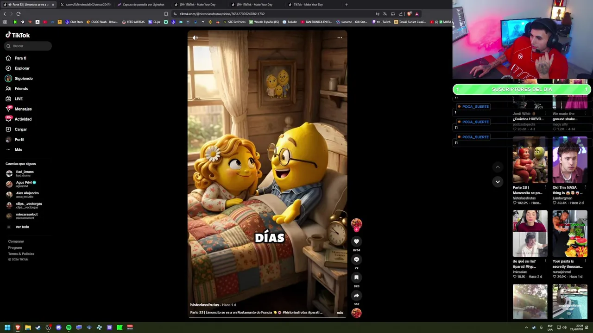
Task: Click the Terms & Policies footer link
Action: point(21,254)
